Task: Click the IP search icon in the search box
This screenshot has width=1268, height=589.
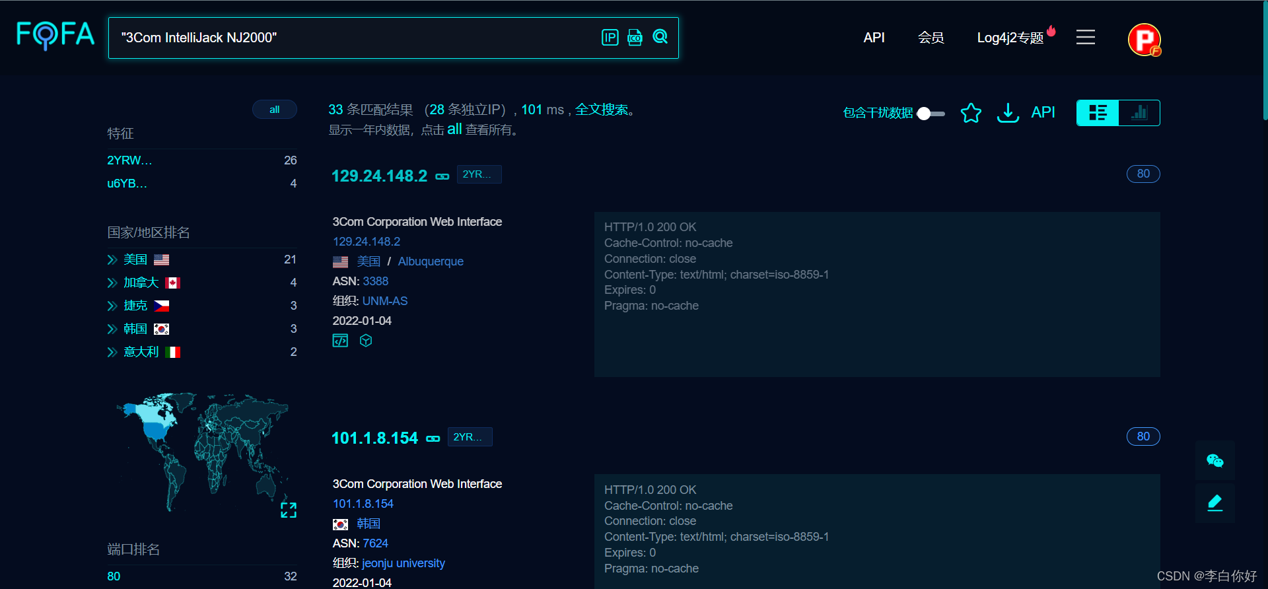Action: 610,38
